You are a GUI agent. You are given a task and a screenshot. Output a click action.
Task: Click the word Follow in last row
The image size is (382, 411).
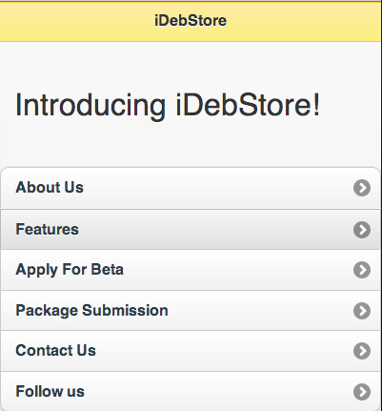(x=35, y=391)
